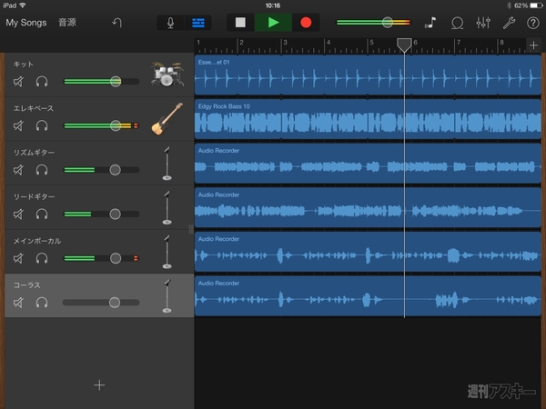Open song settings wrench icon
Viewport: 546px width, 409px height.
[x=509, y=23]
